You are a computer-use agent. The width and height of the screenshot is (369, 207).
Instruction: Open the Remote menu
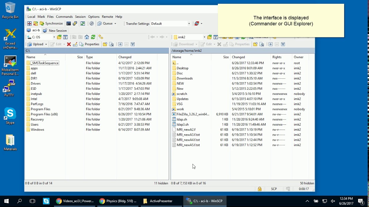click(x=108, y=17)
